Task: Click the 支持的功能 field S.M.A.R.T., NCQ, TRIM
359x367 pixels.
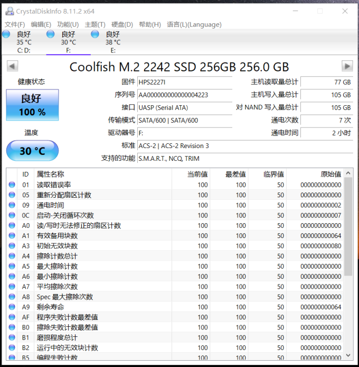Action: pos(245,159)
